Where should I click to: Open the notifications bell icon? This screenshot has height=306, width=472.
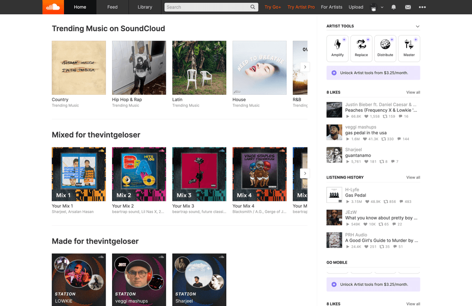click(x=394, y=7)
